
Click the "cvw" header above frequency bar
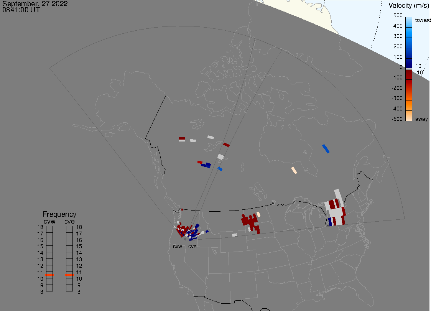49,221
